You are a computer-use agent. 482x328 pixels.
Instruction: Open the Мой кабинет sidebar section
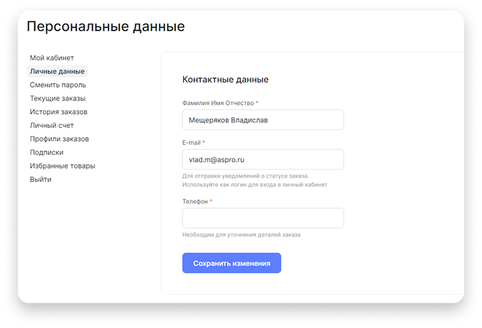[52, 58]
